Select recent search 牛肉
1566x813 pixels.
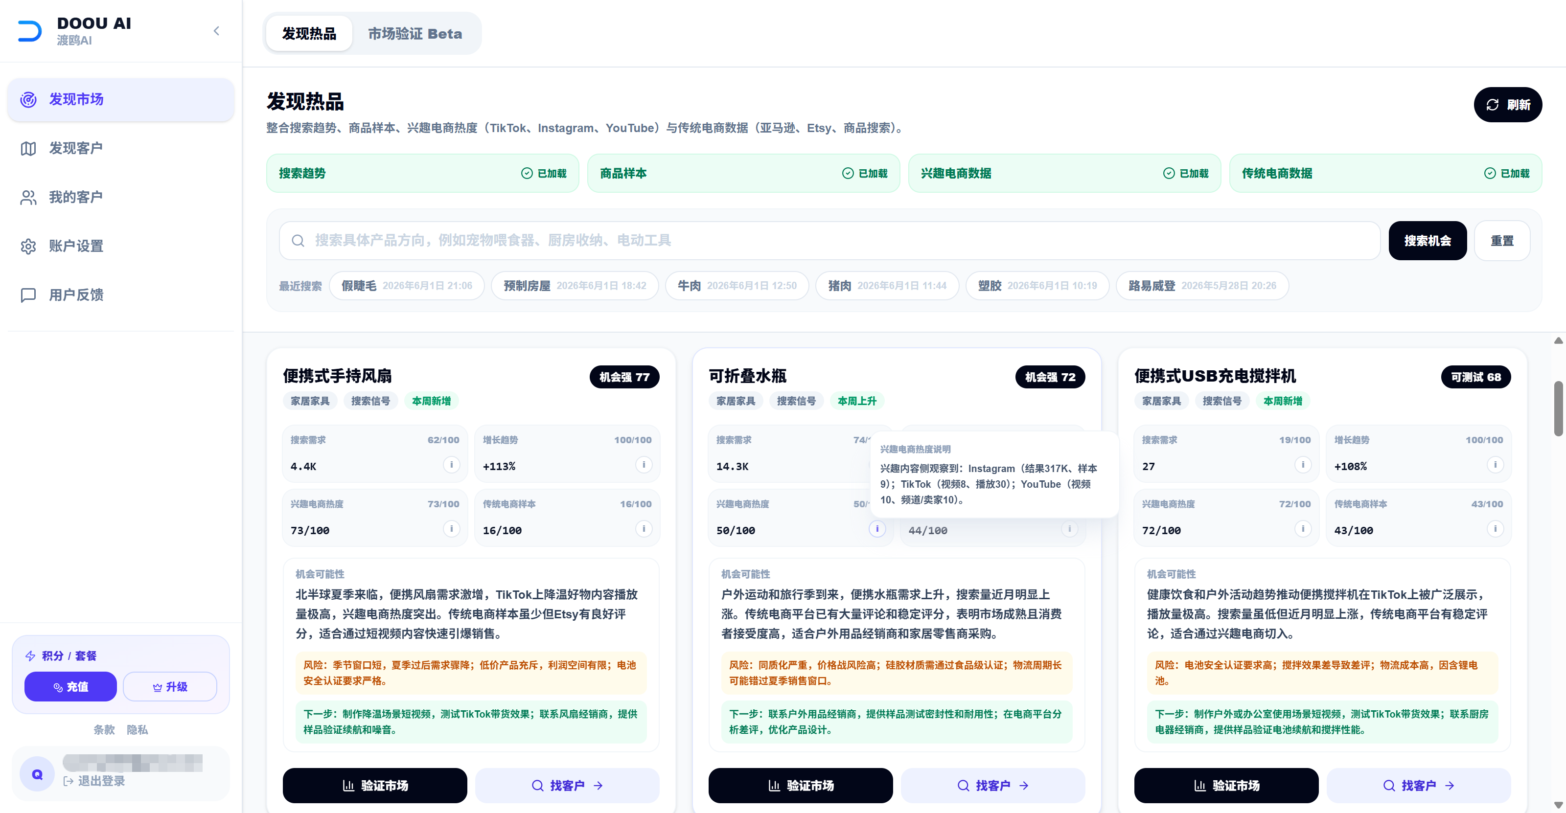tap(737, 286)
